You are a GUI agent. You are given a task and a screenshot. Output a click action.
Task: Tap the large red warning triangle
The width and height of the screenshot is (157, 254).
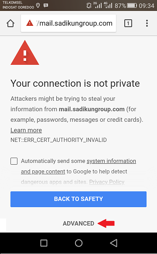click(25, 53)
